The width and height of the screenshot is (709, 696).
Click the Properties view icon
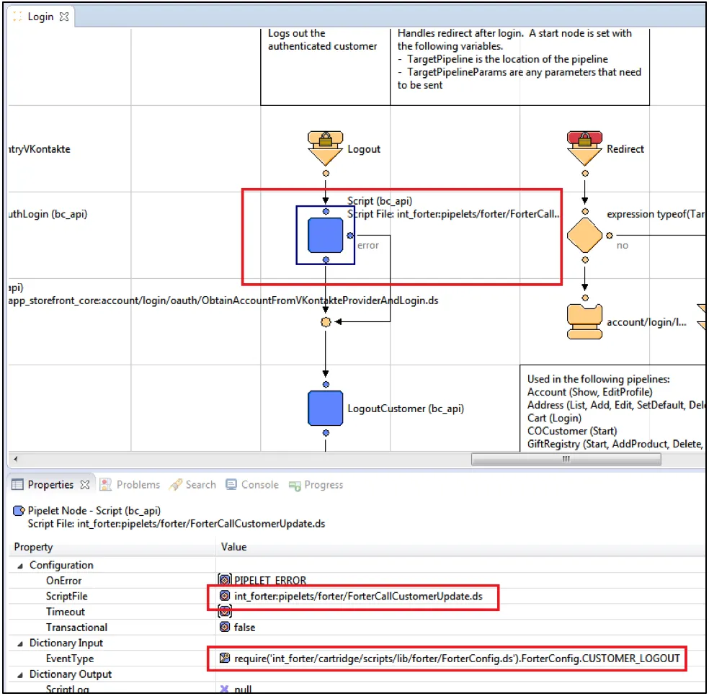(x=17, y=485)
